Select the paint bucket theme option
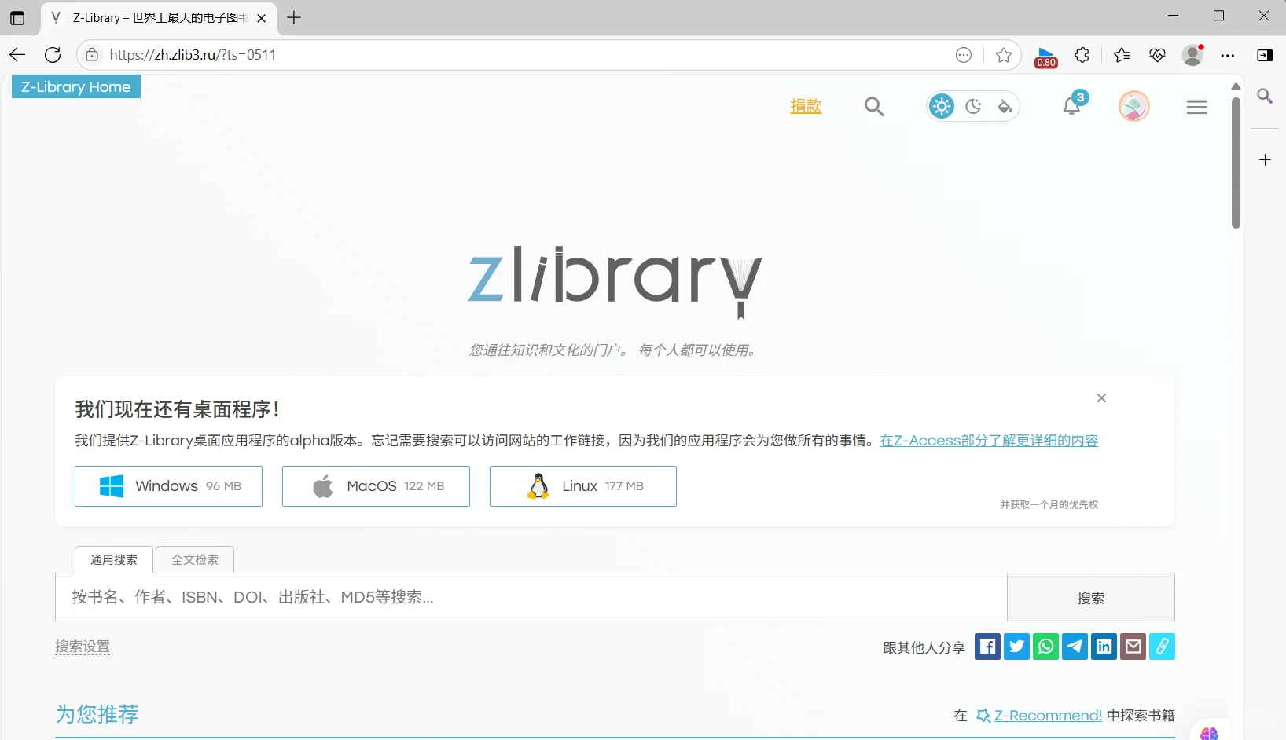Image resolution: width=1286 pixels, height=740 pixels. tap(1005, 106)
